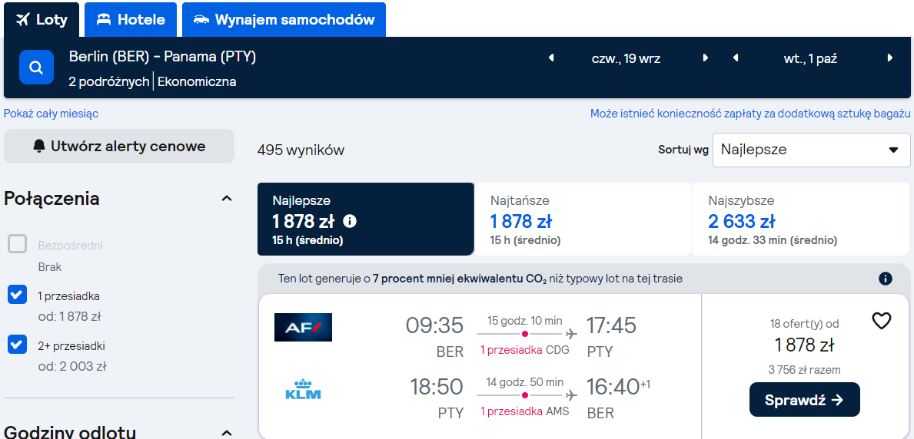Screen dimensions: 914x439
Task: Collapse the Połączenia filter section
Action: [227, 199]
